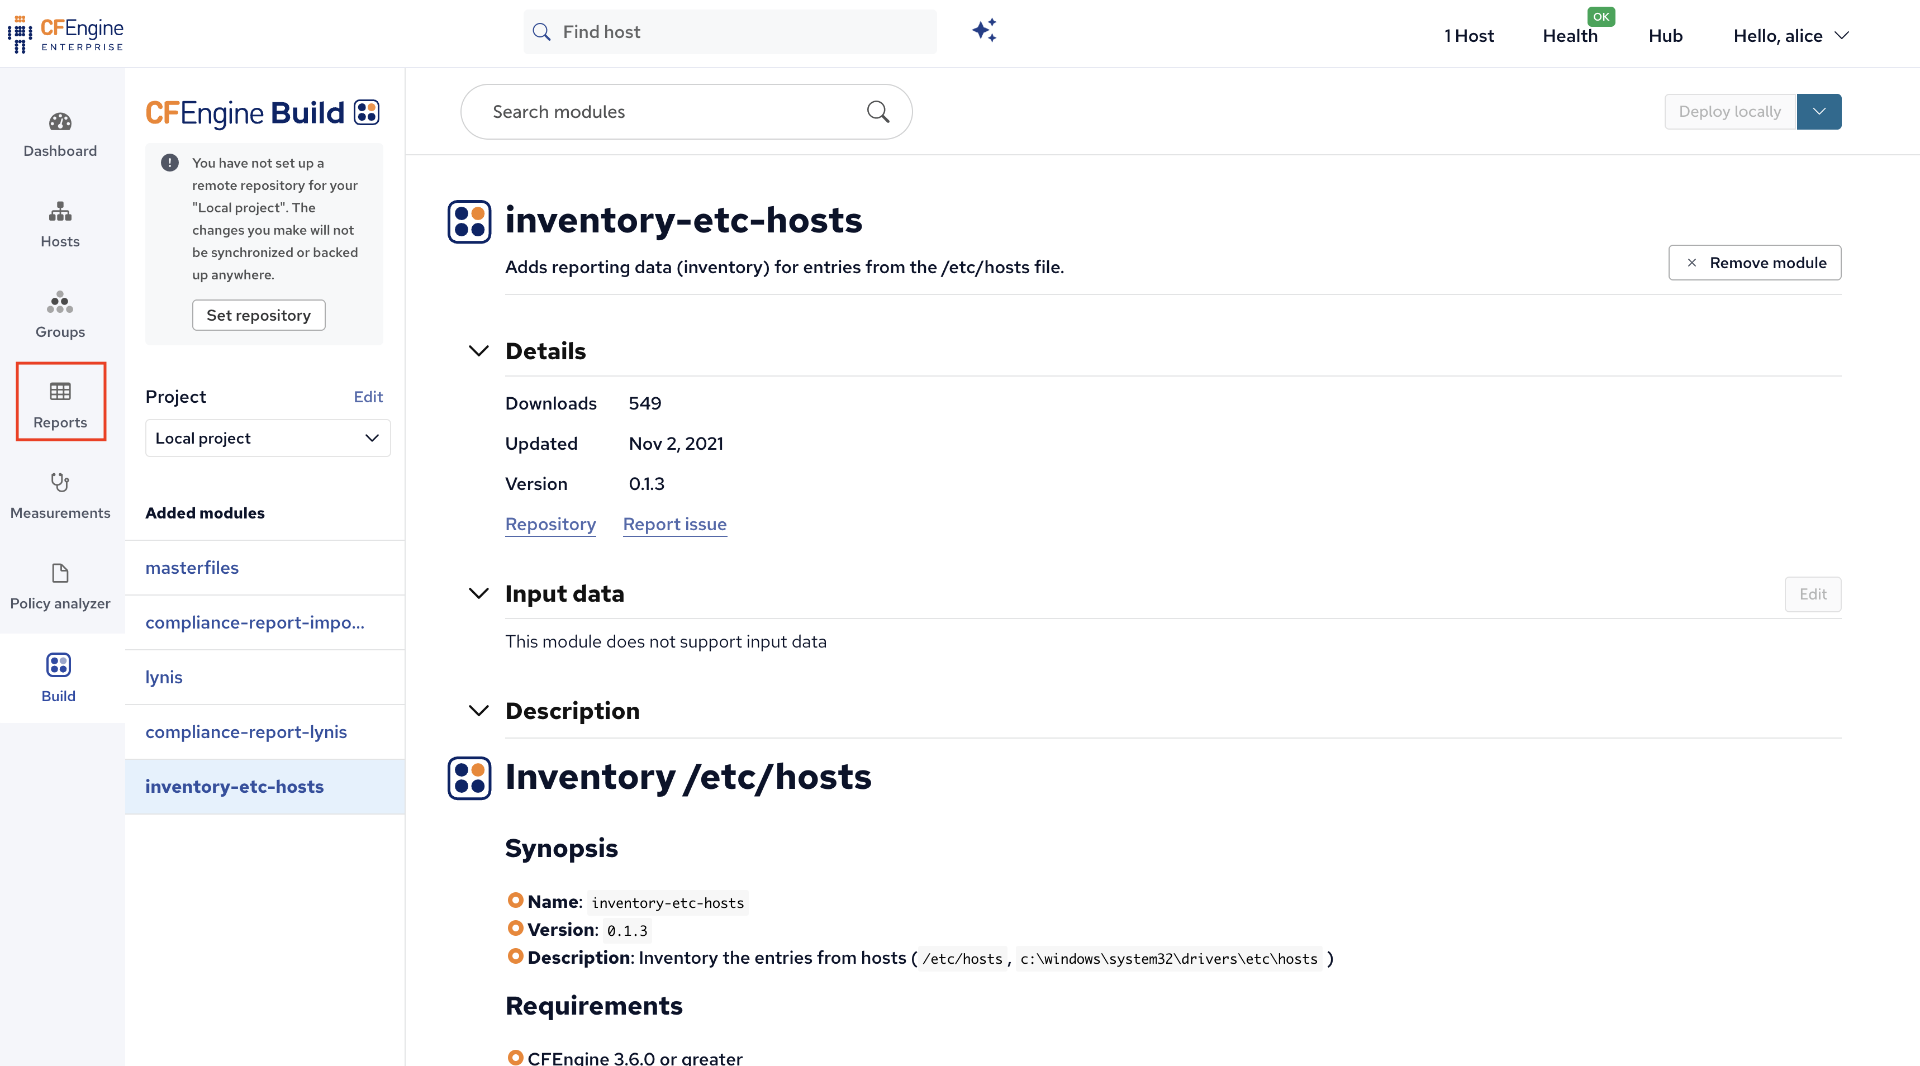The image size is (1920, 1066).
Task: Click the Version value 0.1.3 in Details
Action: [646, 484]
